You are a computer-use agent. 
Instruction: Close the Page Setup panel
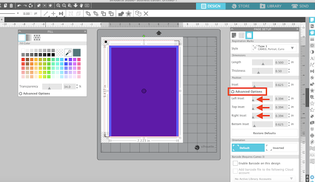point(297,30)
